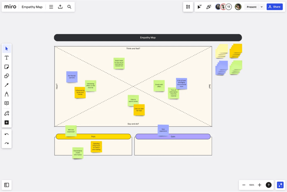Pick the Pen drawing tool
287x192 pixels.
(7, 94)
